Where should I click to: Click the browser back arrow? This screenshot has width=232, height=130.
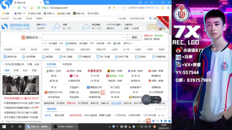coord(14,8)
